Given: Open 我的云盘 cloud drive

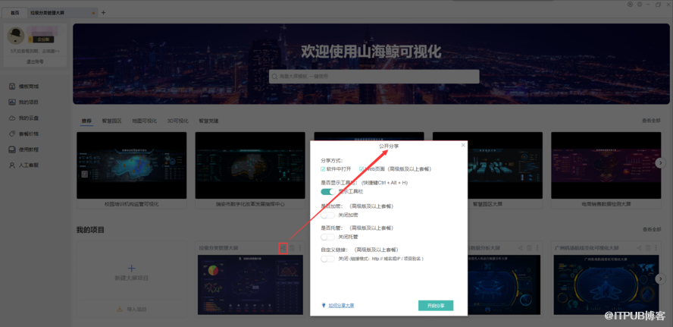Looking at the screenshot, I should tap(27, 118).
